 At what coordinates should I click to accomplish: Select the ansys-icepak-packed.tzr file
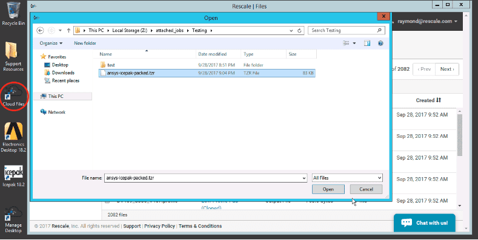(207, 73)
